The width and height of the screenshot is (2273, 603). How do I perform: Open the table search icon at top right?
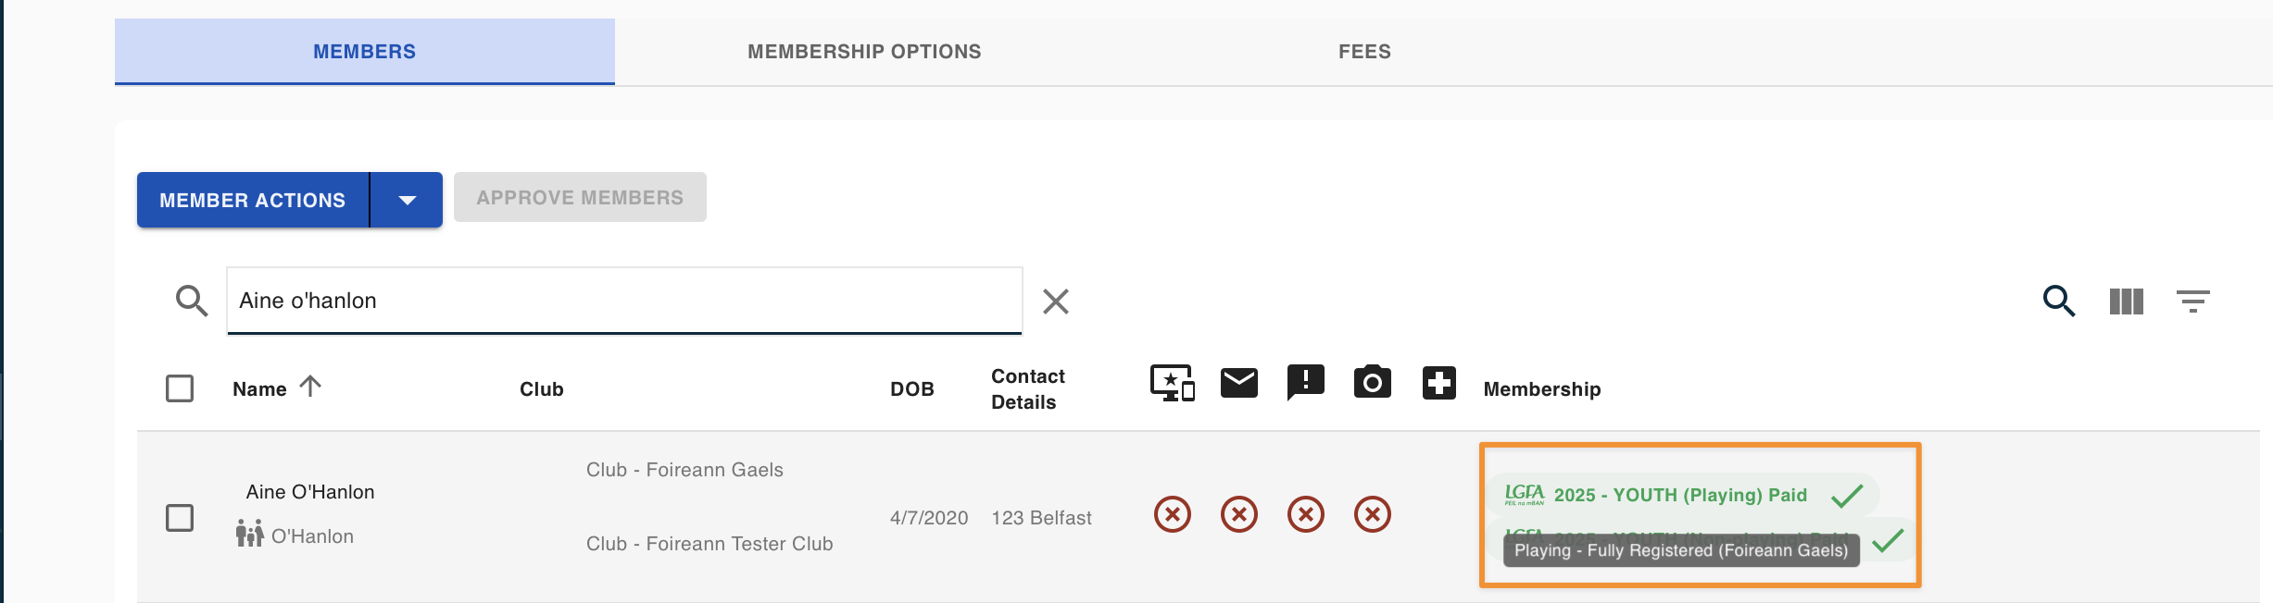pos(2059,301)
